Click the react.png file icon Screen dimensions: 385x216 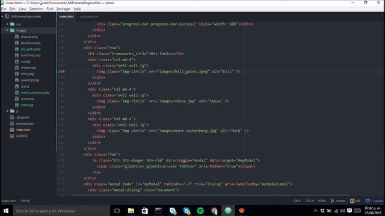17,98
